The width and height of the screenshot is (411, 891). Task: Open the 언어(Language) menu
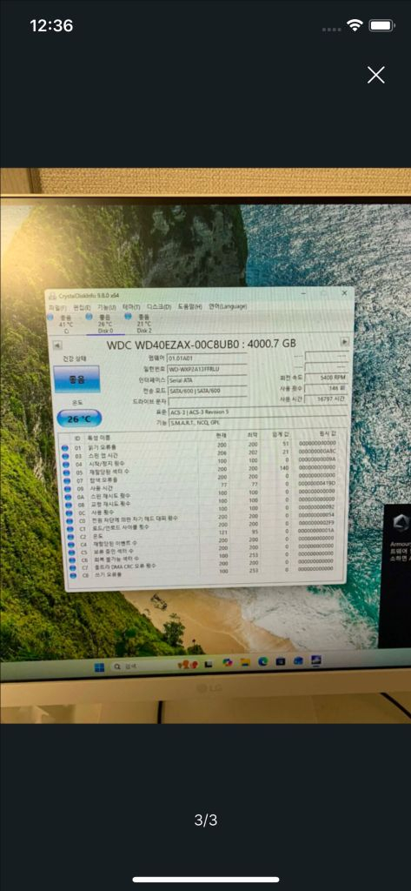click(227, 306)
